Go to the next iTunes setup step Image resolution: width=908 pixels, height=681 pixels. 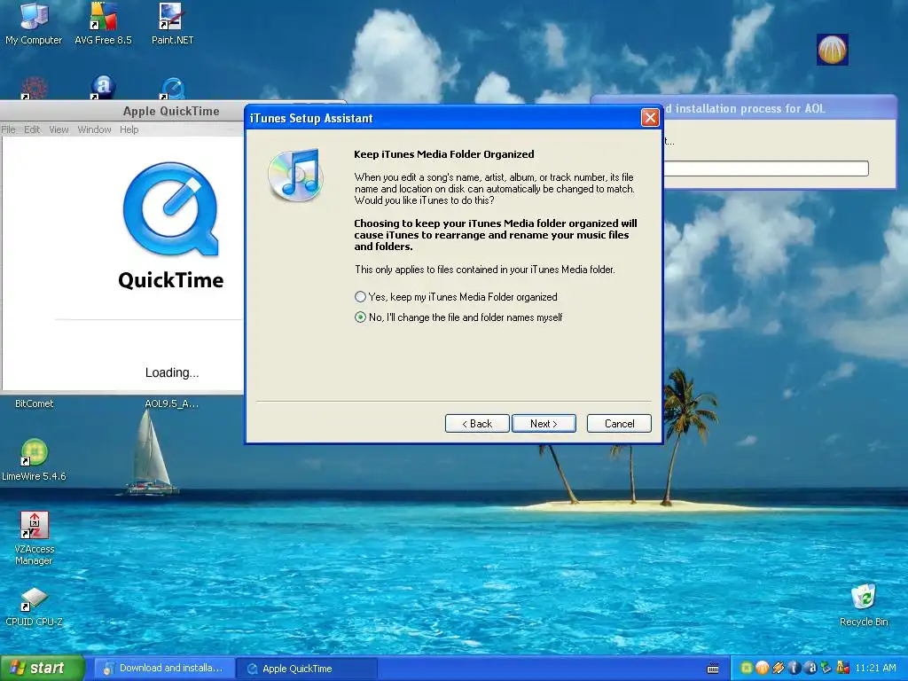click(544, 424)
